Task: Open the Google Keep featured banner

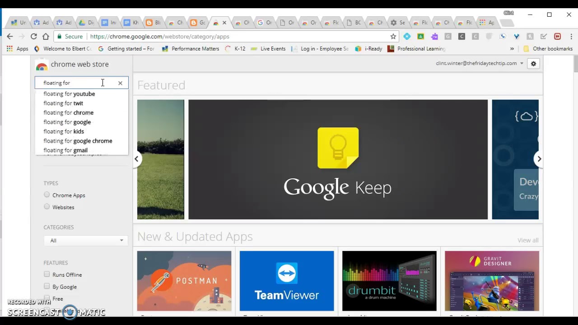Action: pos(338,159)
